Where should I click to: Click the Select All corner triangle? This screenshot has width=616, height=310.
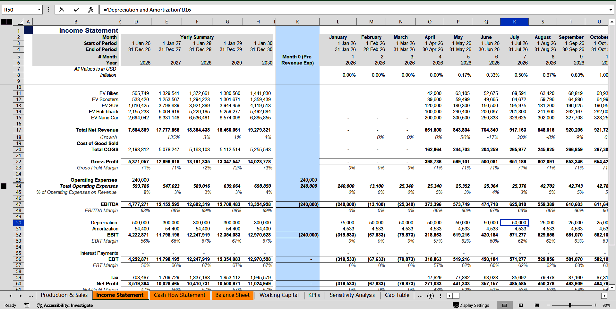coord(21,22)
